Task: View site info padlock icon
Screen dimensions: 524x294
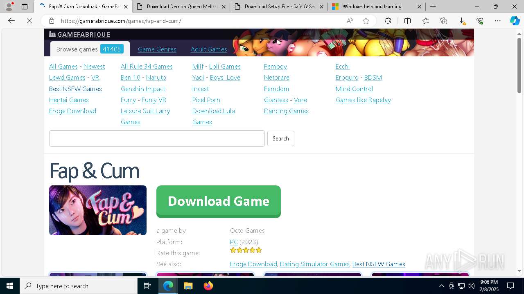Action: [x=52, y=21]
